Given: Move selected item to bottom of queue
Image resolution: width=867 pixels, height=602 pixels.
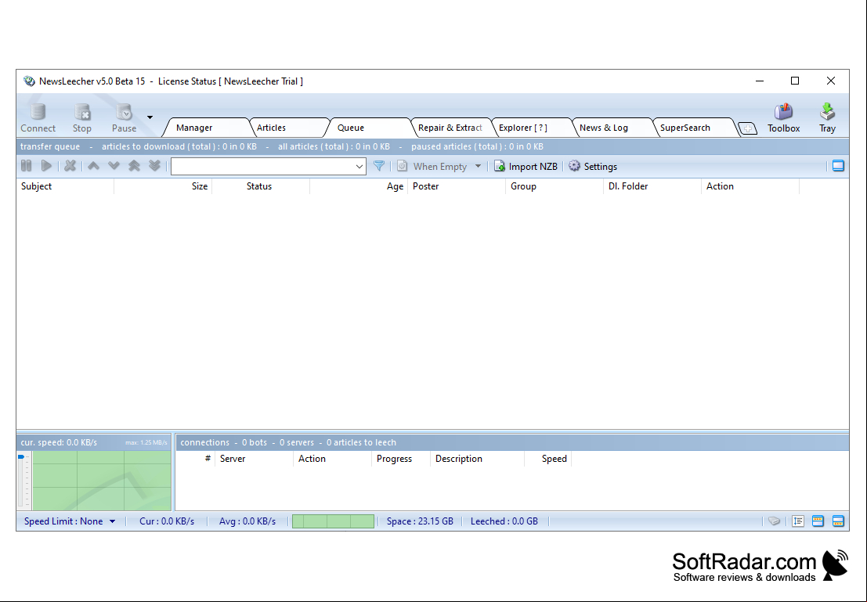Looking at the screenshot, I should 155,166.
